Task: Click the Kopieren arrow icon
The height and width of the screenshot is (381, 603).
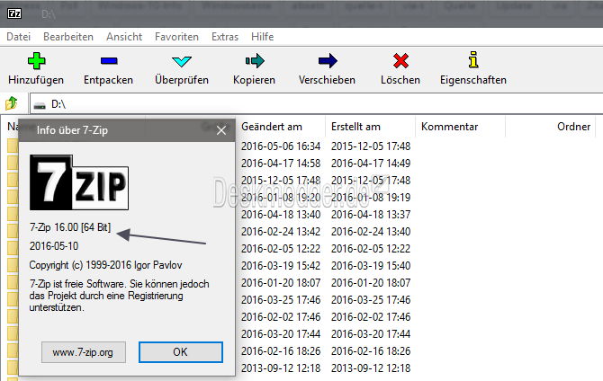Action: tap(255, 61)
